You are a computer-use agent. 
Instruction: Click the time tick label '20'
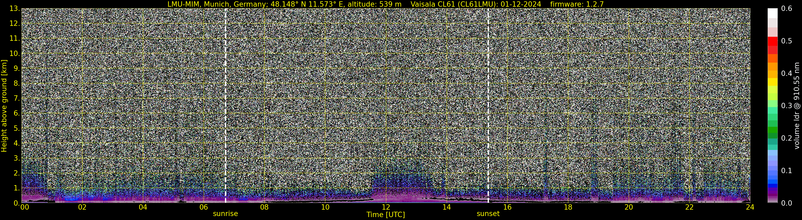point(629,207)
